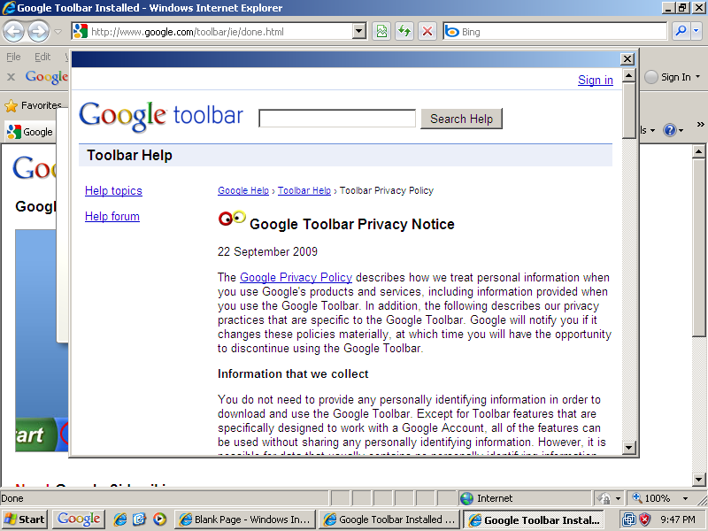Click the popup scrollbar up arrow

(x=628, y=75)
